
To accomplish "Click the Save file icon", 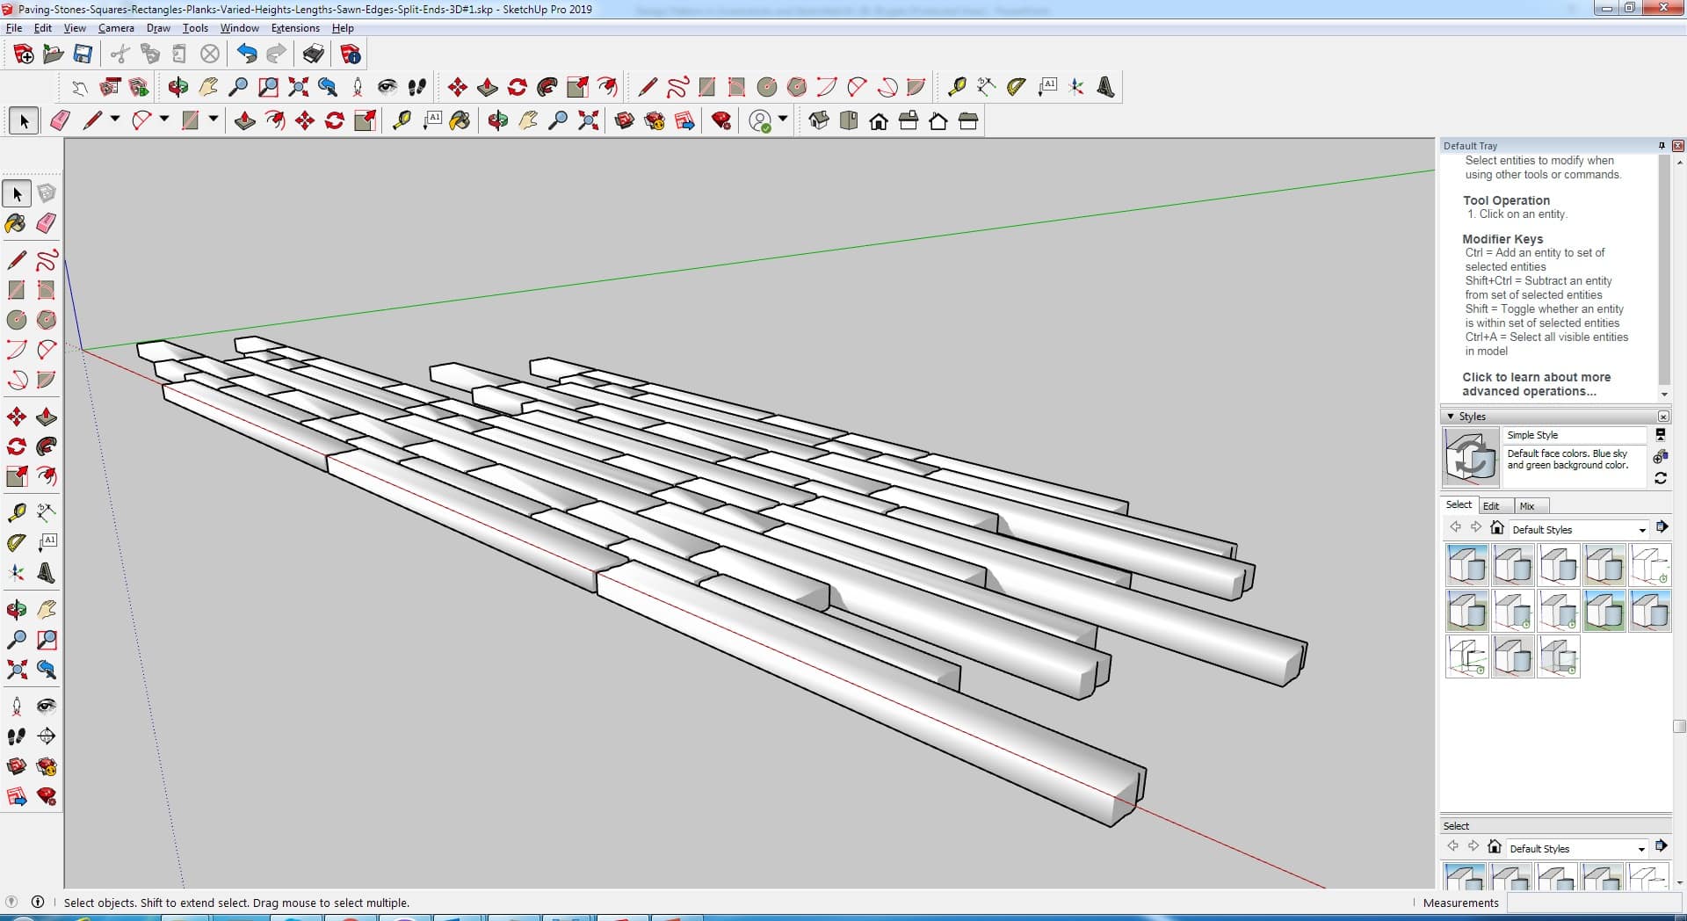I will tap(83, 54).
